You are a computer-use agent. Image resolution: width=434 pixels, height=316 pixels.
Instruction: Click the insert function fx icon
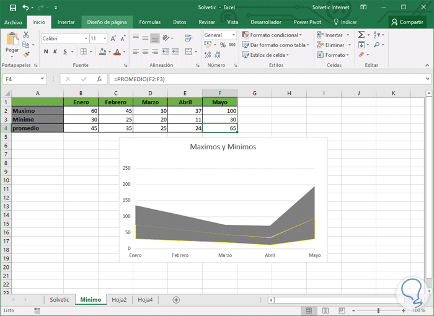coord(99,79)
